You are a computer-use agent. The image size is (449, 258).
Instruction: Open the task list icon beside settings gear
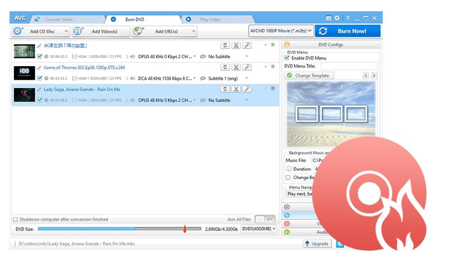pyautogui.click(x=328, y=18)
